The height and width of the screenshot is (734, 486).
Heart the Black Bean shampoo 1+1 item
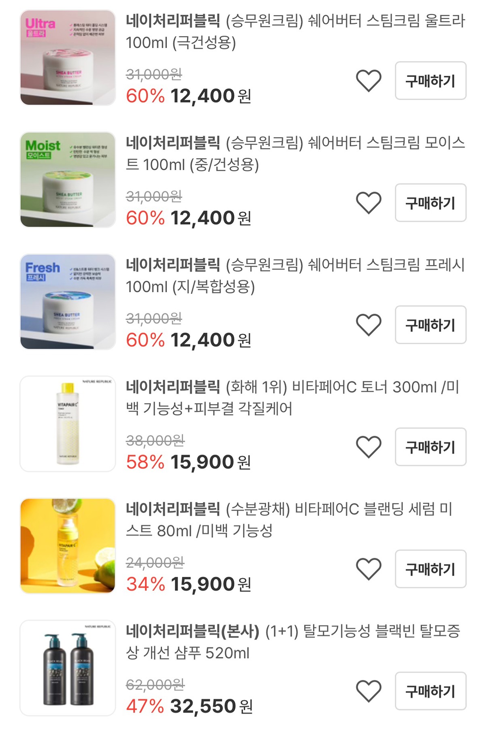point(369,691)
